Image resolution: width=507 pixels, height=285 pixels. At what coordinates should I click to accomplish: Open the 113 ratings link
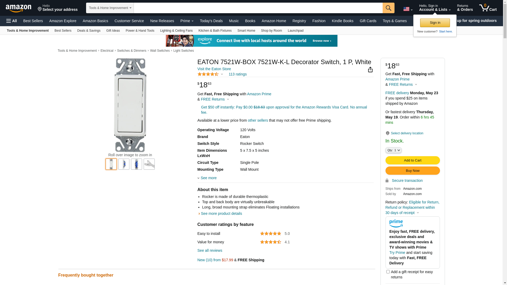click(238, 74)
